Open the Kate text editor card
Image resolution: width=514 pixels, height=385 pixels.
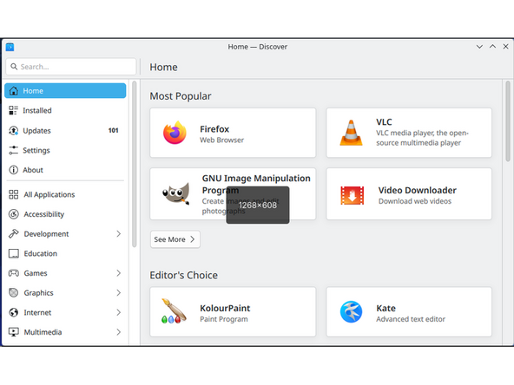409,311
